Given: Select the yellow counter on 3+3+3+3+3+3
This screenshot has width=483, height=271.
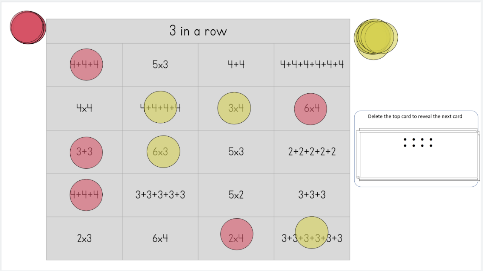Looking at the screenshot, I should click(x=312, y=233).
